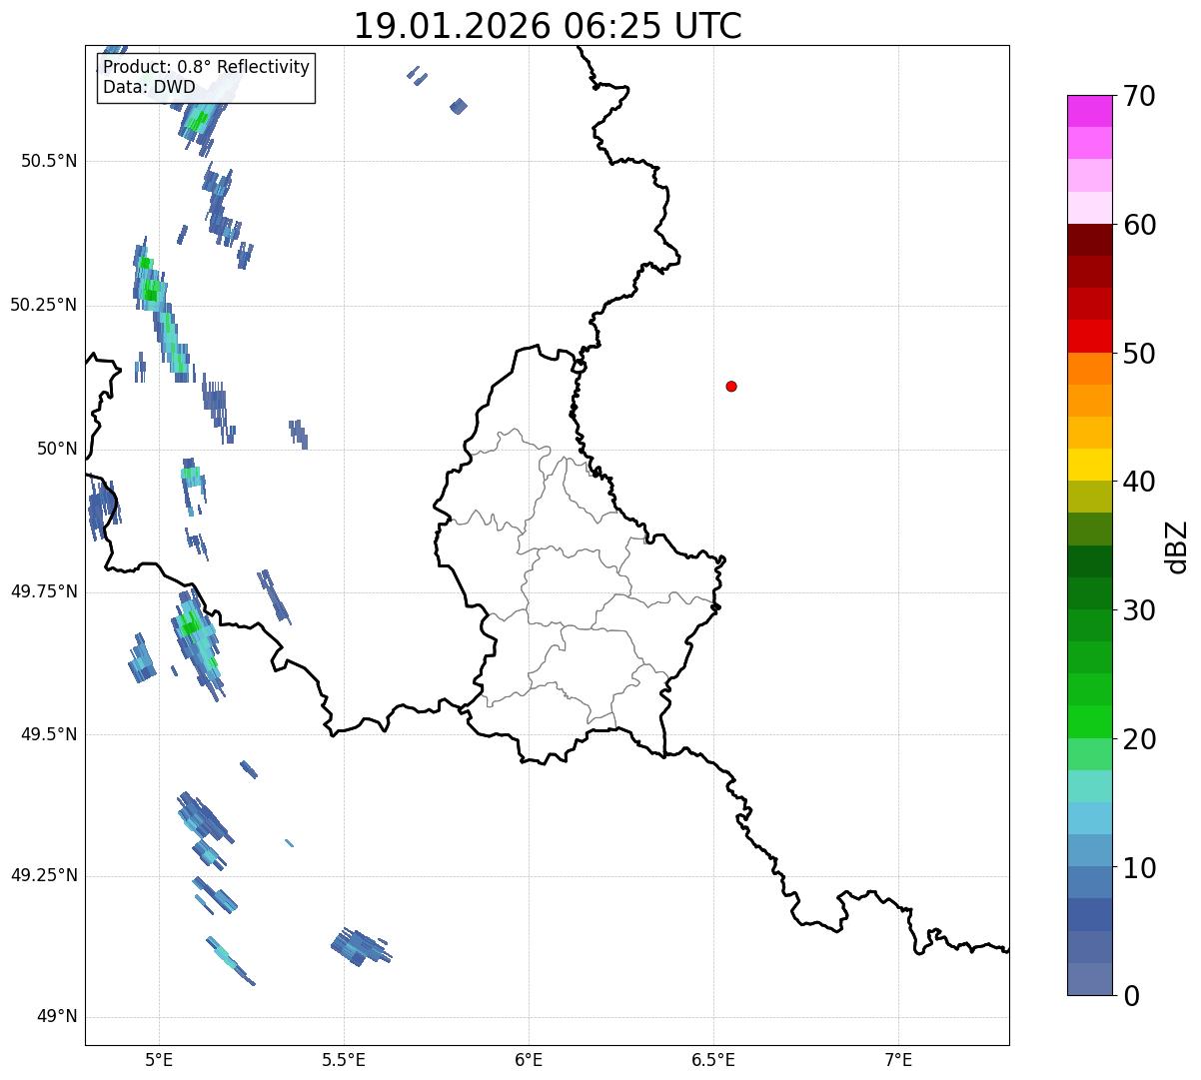This screenshot has height=1080, width=1201.
Task: Pick the bright red 50 dBZ colorbar swatch
Action: 1090,336
